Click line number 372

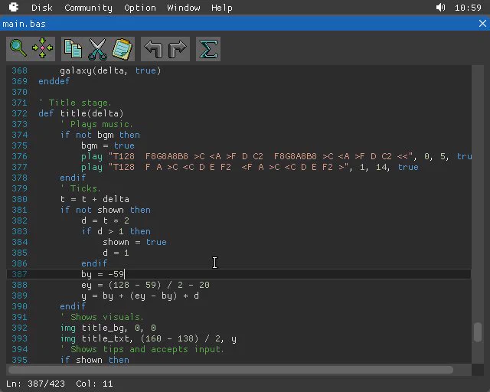(x=19, y=113)
